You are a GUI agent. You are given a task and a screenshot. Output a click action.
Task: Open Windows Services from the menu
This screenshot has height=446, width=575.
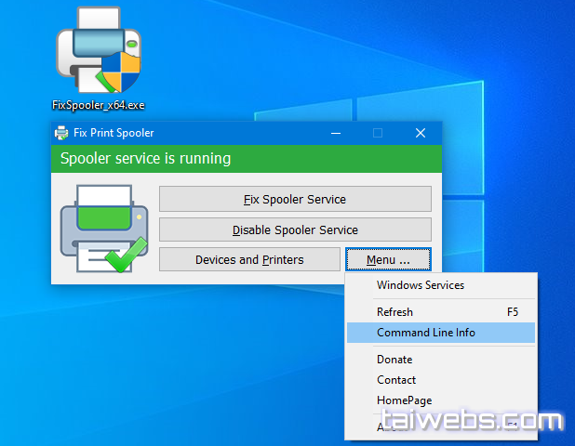click(420, 285)
